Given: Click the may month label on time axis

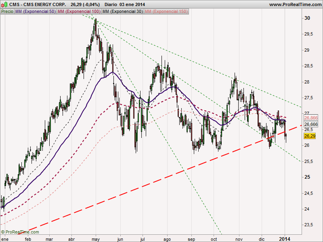Looking at the screenshot, I should pyautogui.click(x=96, y=240).
